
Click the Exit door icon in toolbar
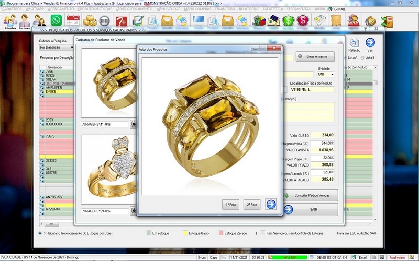(388, 21)
